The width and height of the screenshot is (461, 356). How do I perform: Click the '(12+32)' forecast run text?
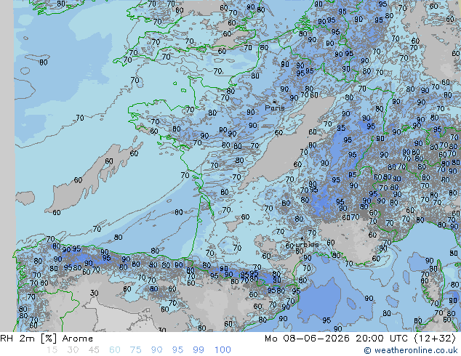pos(435,339)
